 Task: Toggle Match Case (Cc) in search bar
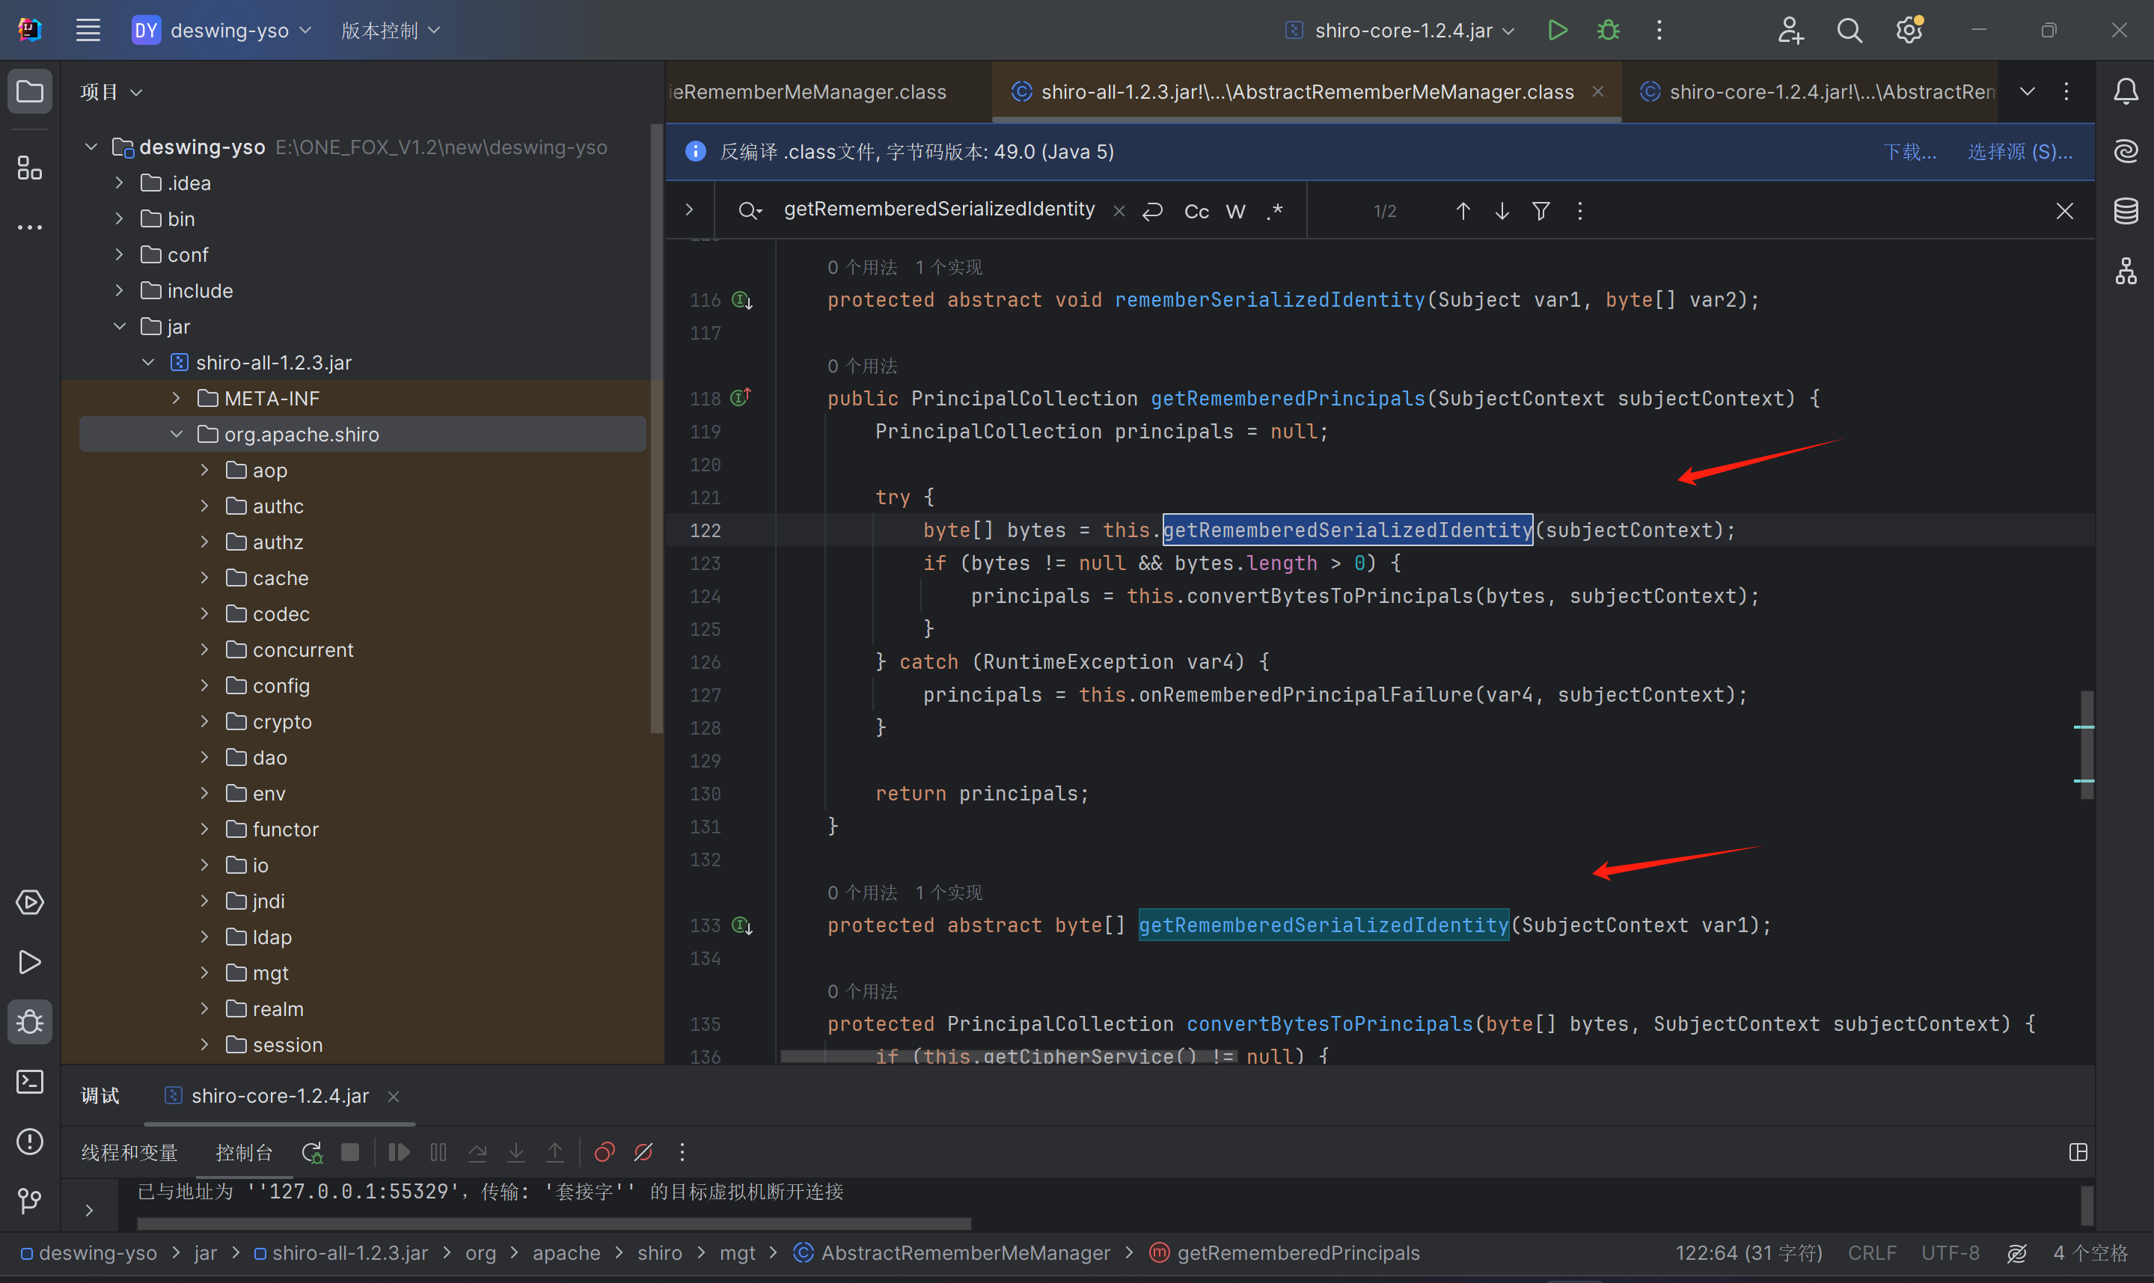point(1196,212)
